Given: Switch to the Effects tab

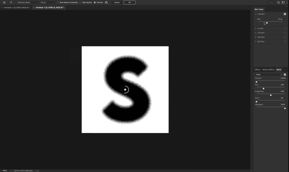Looking at the screenshot, I should coord(257,70).
